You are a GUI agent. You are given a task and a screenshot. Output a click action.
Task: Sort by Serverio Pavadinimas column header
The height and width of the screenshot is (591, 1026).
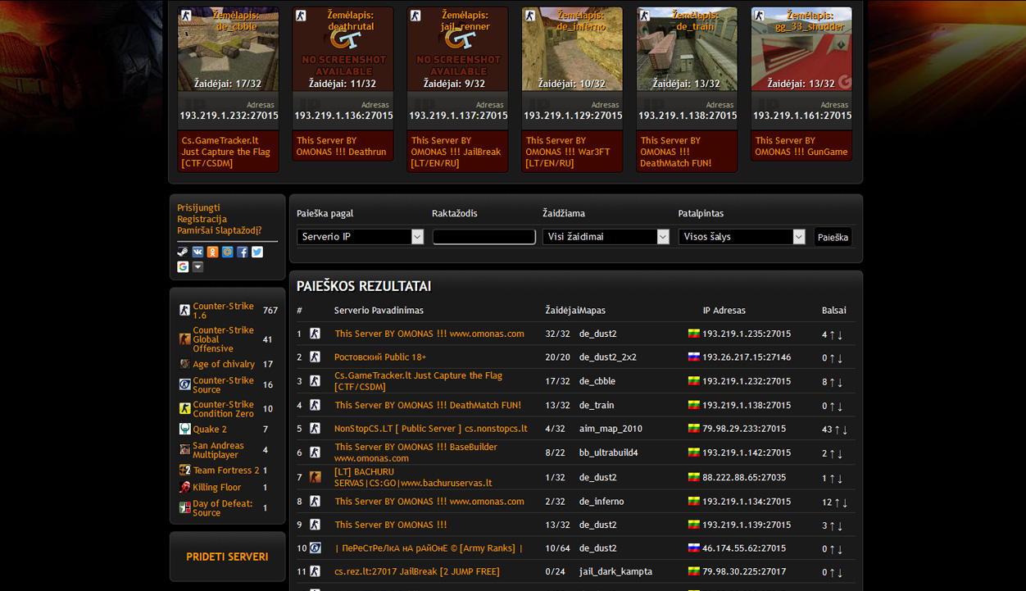(x=379, y=311)
